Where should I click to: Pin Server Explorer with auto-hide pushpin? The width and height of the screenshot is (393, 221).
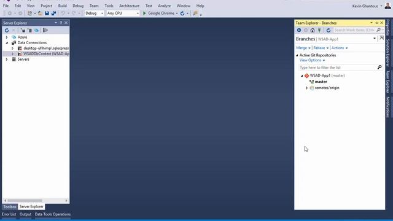coord(61,23)
